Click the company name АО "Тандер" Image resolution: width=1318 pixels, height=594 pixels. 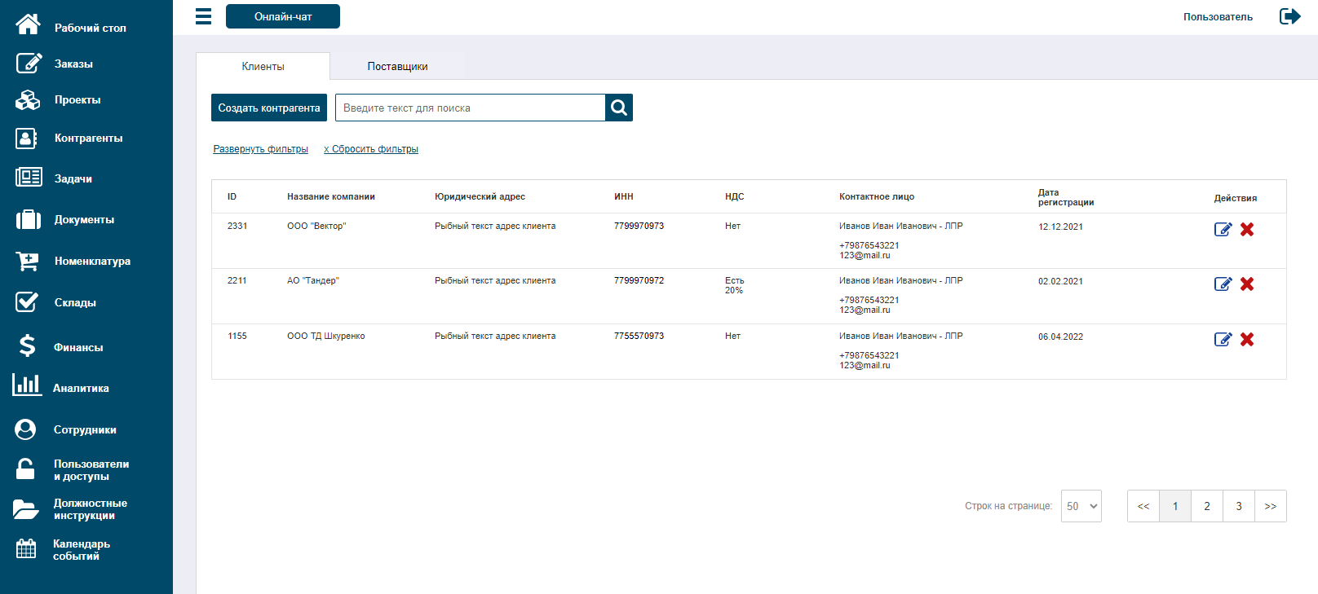tap(313, 280)
